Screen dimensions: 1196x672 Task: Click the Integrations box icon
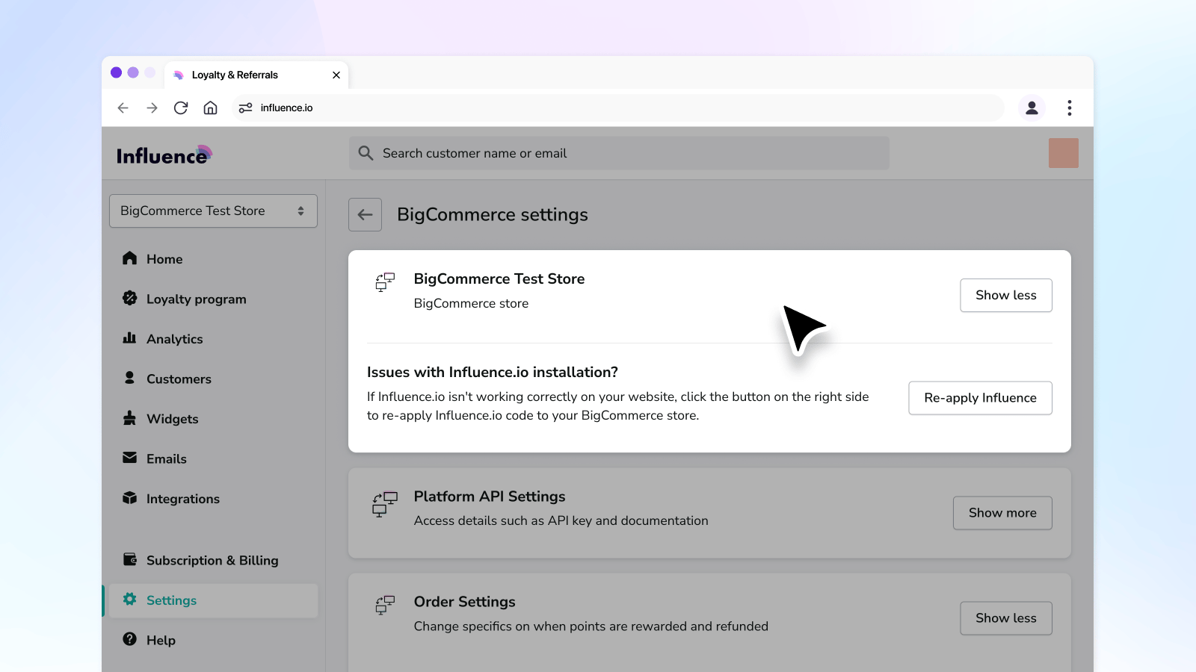(130, 498)
